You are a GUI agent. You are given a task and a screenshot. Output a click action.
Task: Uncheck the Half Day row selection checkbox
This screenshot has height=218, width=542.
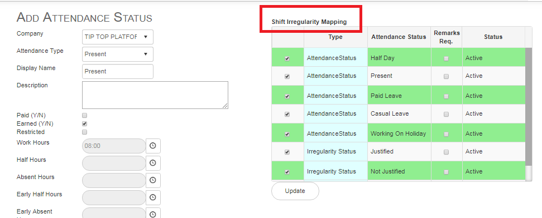[x=287, y=59]
